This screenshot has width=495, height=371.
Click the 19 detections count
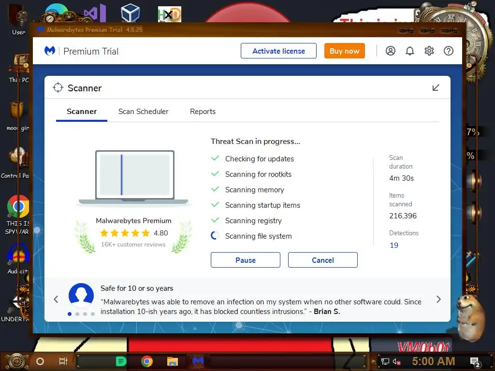tap(393, 245)
